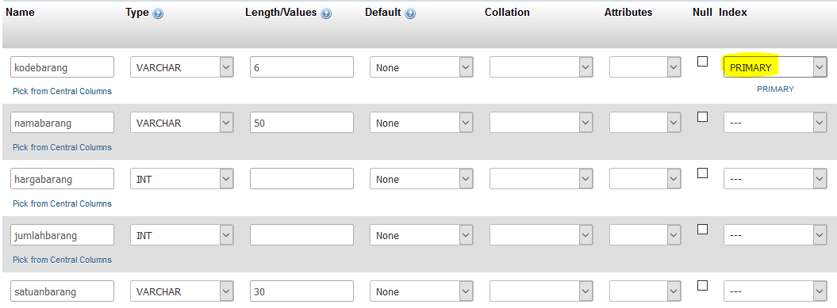Open the PRIMARY index dropdown for kodebarang

click(775, 67)
